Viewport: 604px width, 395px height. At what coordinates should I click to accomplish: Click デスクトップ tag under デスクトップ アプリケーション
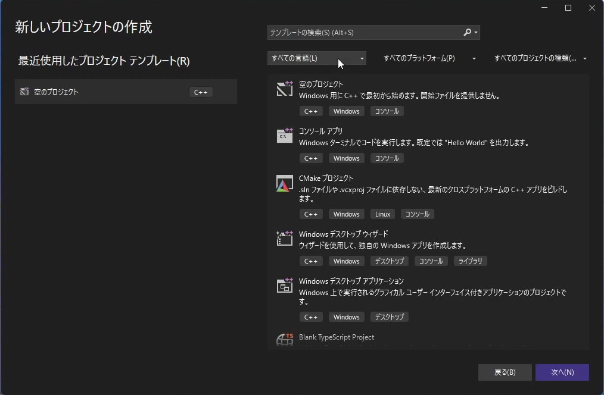pyautogui.click(x=390, y=317)
